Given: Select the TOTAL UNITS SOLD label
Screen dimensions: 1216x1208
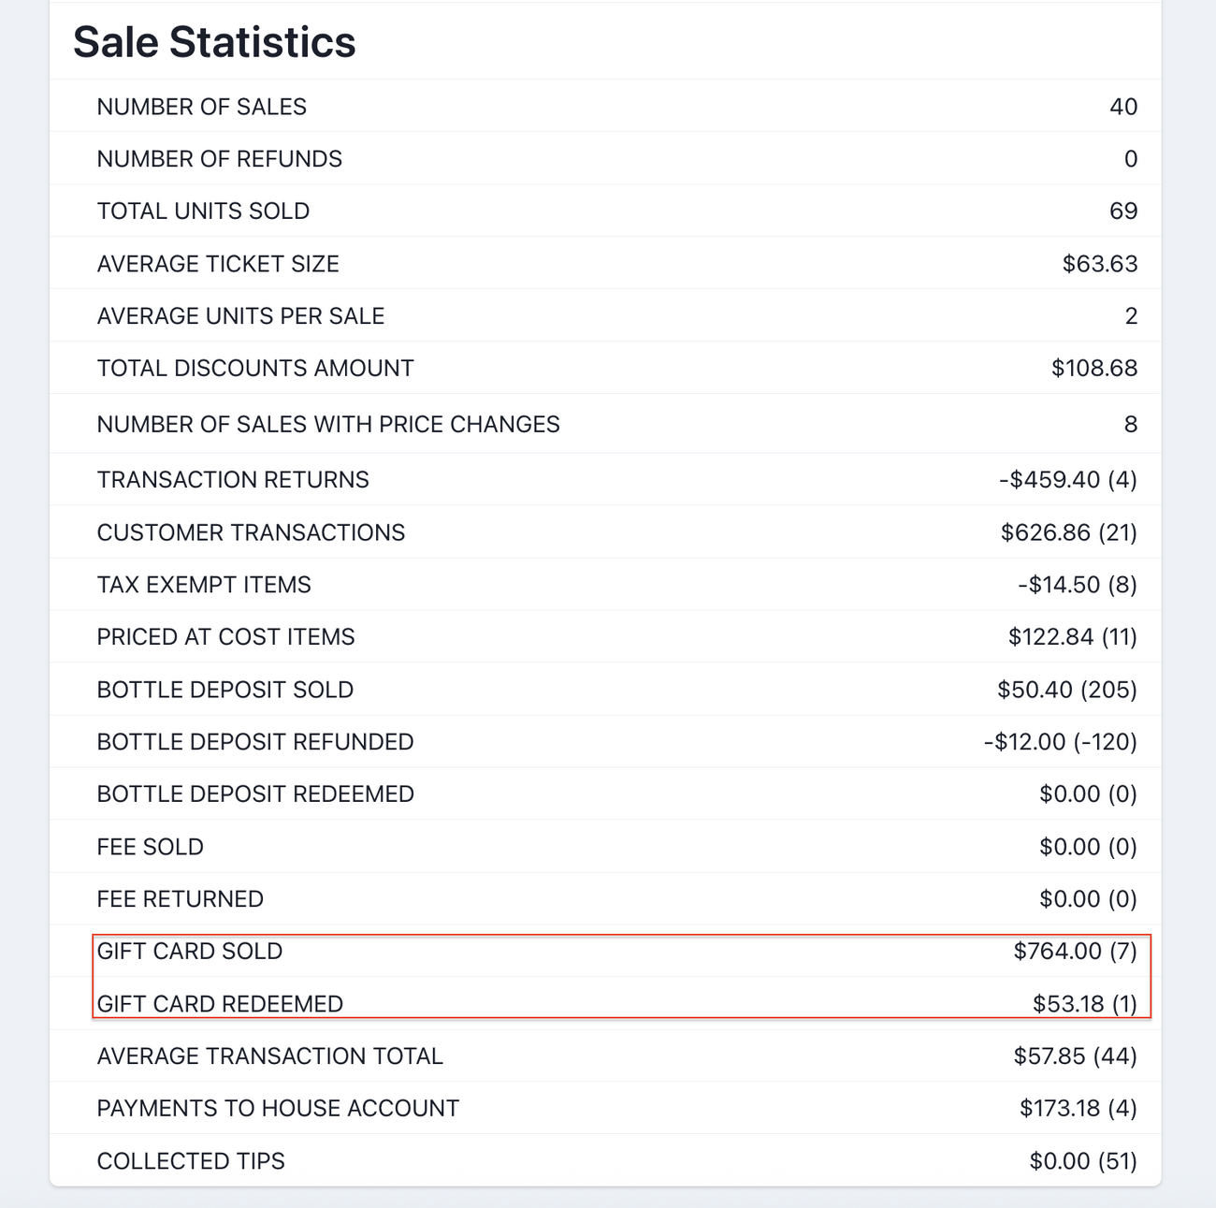Looking at the screenshot, I should point(203,211).
